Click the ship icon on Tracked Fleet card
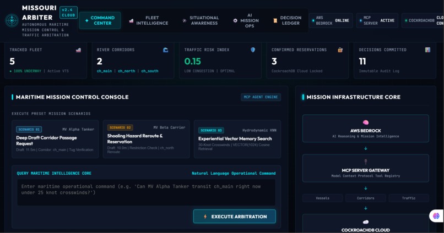Screen dimensions: 444x233 coord(78,50)
